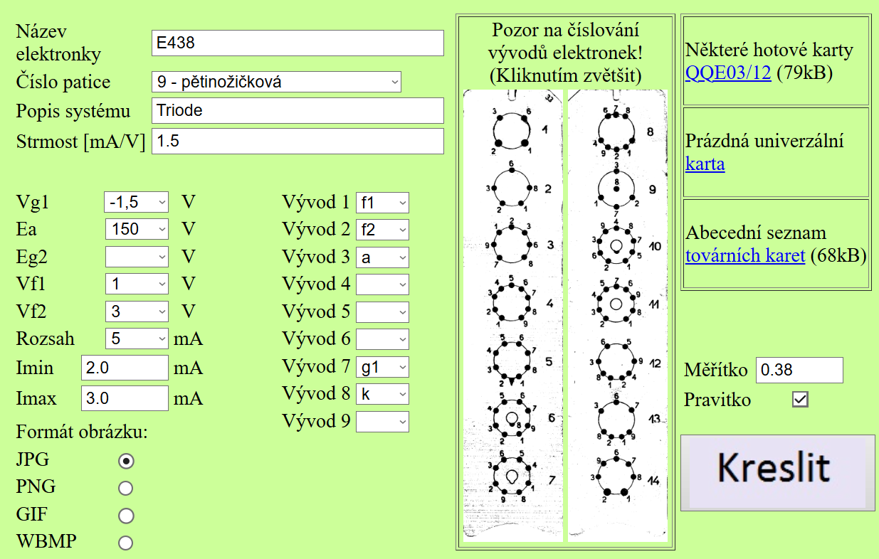This screenshot has height=559, width=879.
Task: Select the PNG image format
Action: pos(126,488)
